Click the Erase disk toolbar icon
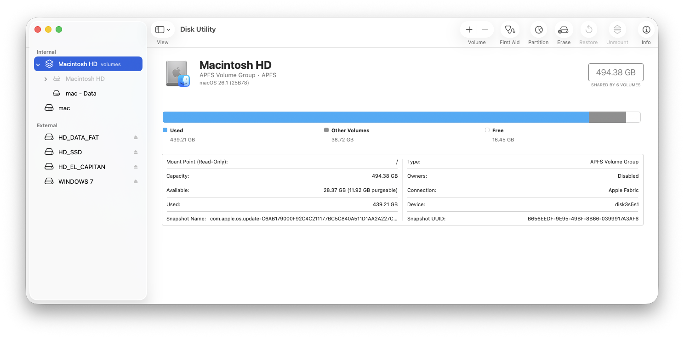Viewport: 684px width, 338px height. pyautogui.click(x=564, y=29)
